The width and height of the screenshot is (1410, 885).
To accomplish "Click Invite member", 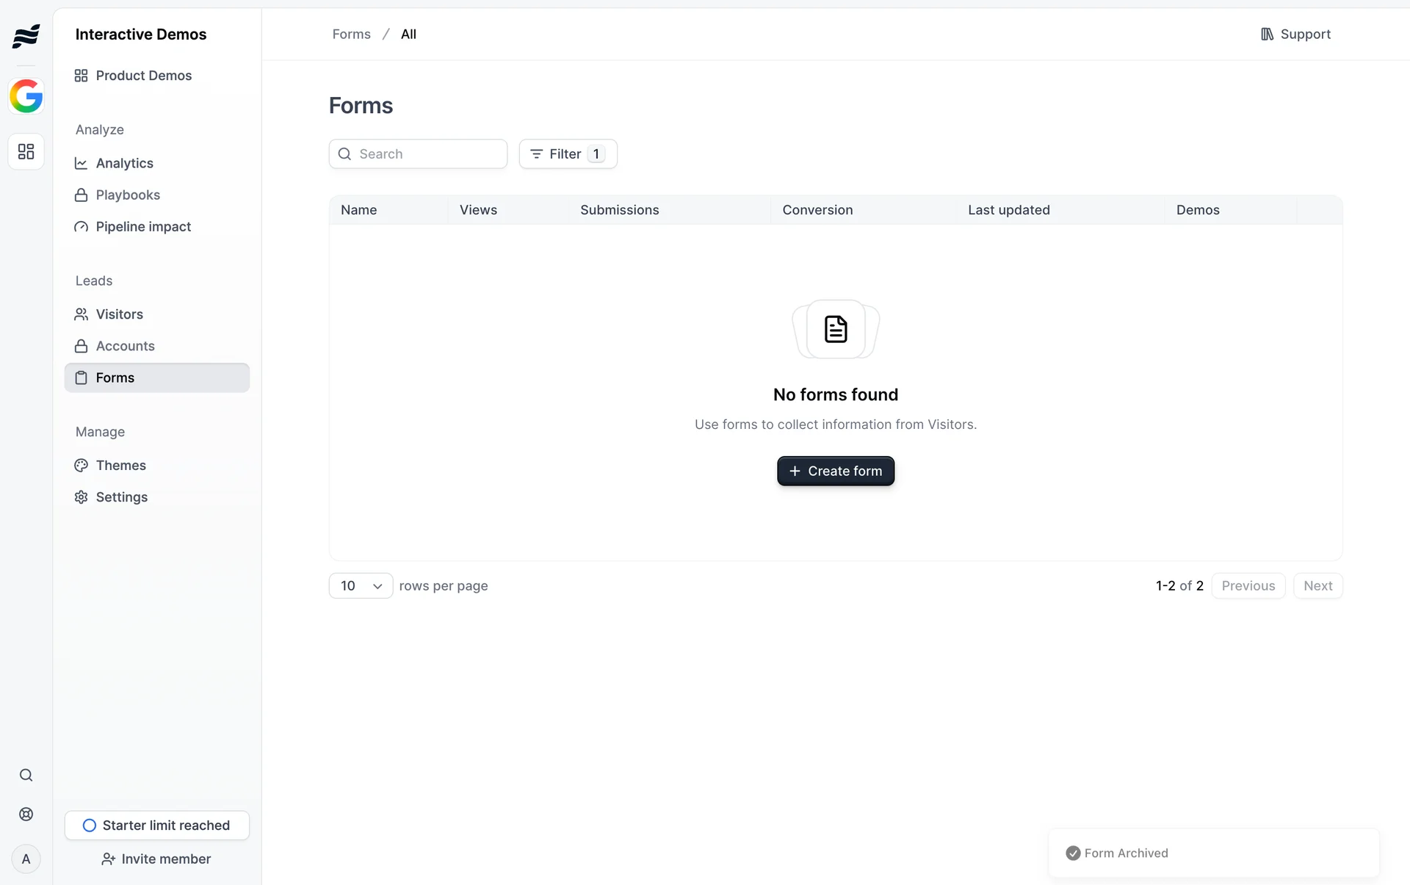I will (156, 859).
